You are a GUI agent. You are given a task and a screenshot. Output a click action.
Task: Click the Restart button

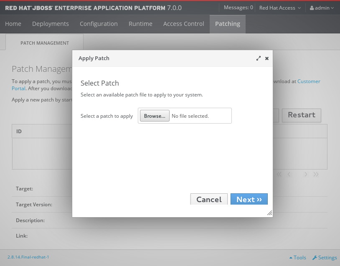point(301,115)
